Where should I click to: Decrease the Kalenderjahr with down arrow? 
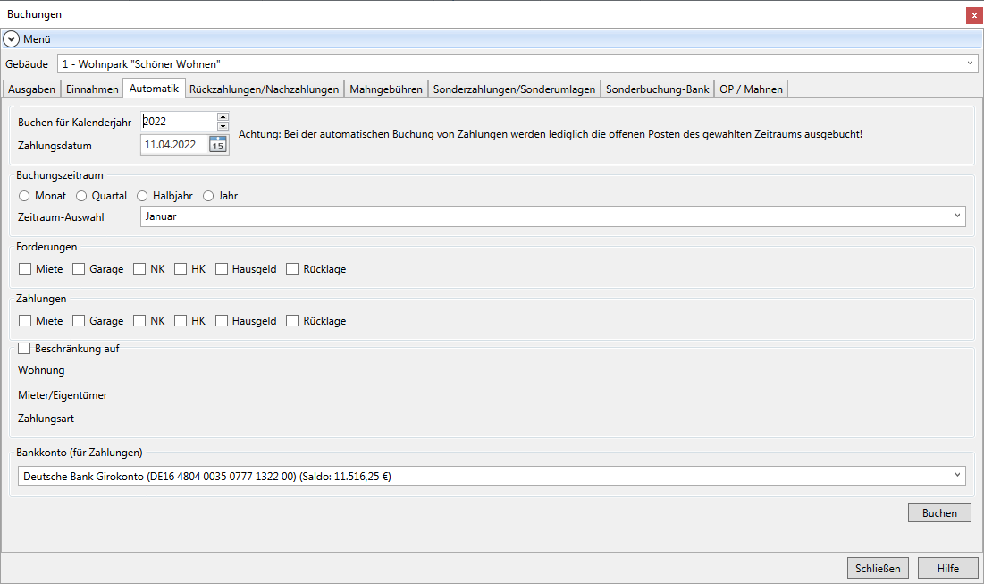tap(223, 126)
